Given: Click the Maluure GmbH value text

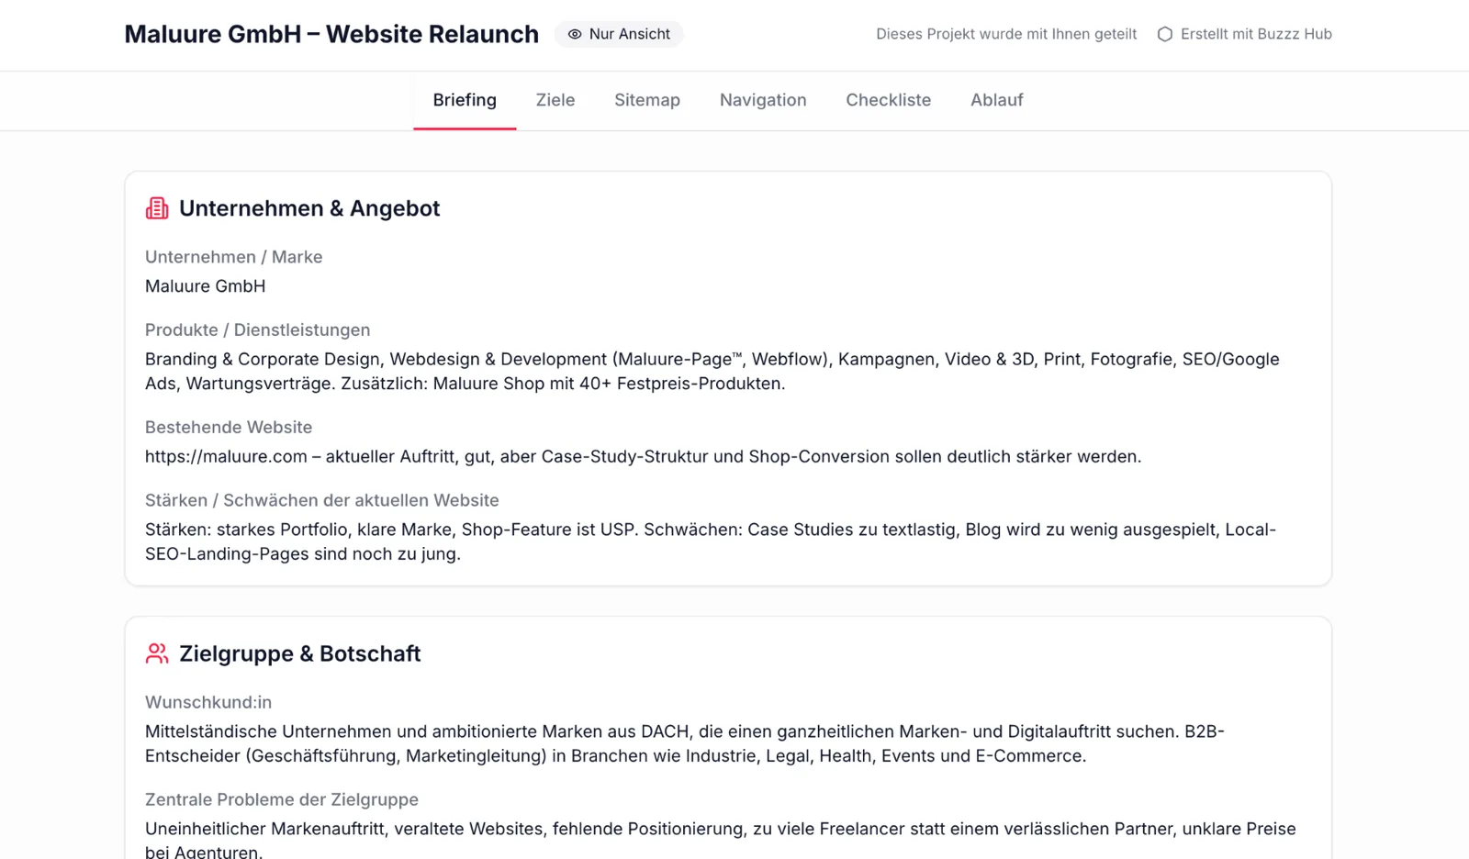Looking at the screenshot, I should point(205,286).
